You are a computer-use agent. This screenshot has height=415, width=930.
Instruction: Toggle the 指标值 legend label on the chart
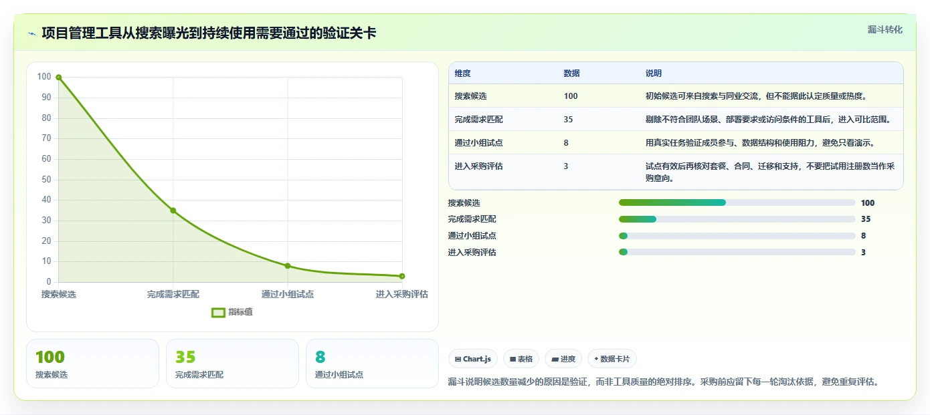[240, 312]
